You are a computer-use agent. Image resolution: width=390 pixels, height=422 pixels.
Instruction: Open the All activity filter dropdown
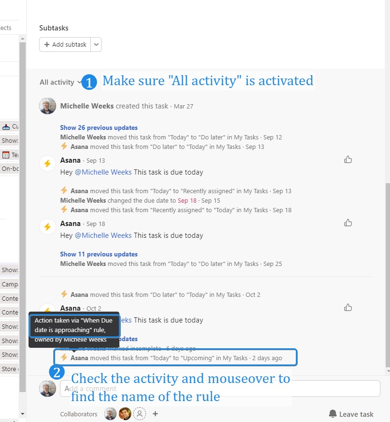pos(60,82)
